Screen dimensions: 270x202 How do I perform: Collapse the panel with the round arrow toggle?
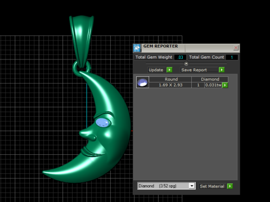point(186,63)
